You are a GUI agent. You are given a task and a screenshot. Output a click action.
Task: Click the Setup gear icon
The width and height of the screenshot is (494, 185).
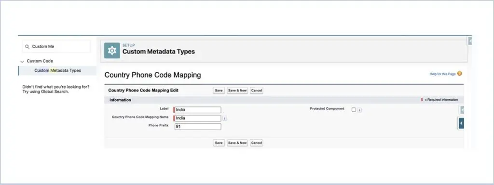coord(112,51)
